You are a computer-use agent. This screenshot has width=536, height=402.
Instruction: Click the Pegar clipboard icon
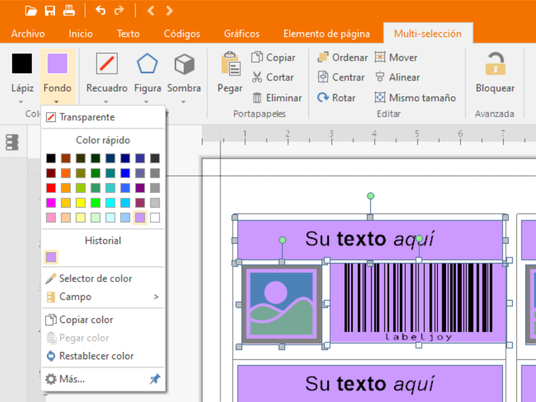click(230, 63)
